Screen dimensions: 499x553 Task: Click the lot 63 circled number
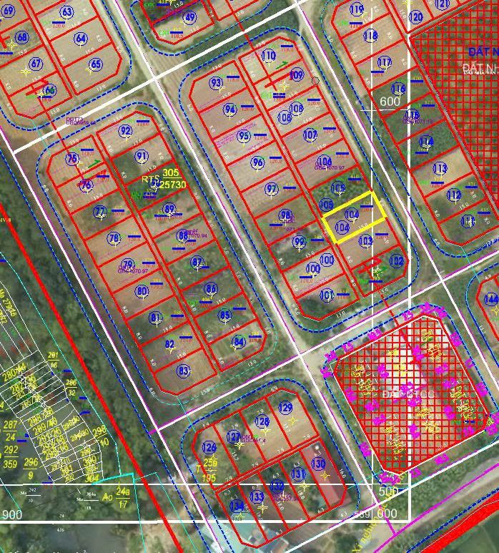tap(67, 12)
